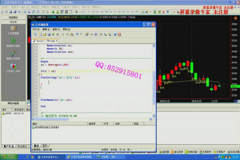Screen dimensions: 240x160
Task: Open 公式导入/导出 in the sidebar
Action: pyautogui.click(x=13, y=68)
